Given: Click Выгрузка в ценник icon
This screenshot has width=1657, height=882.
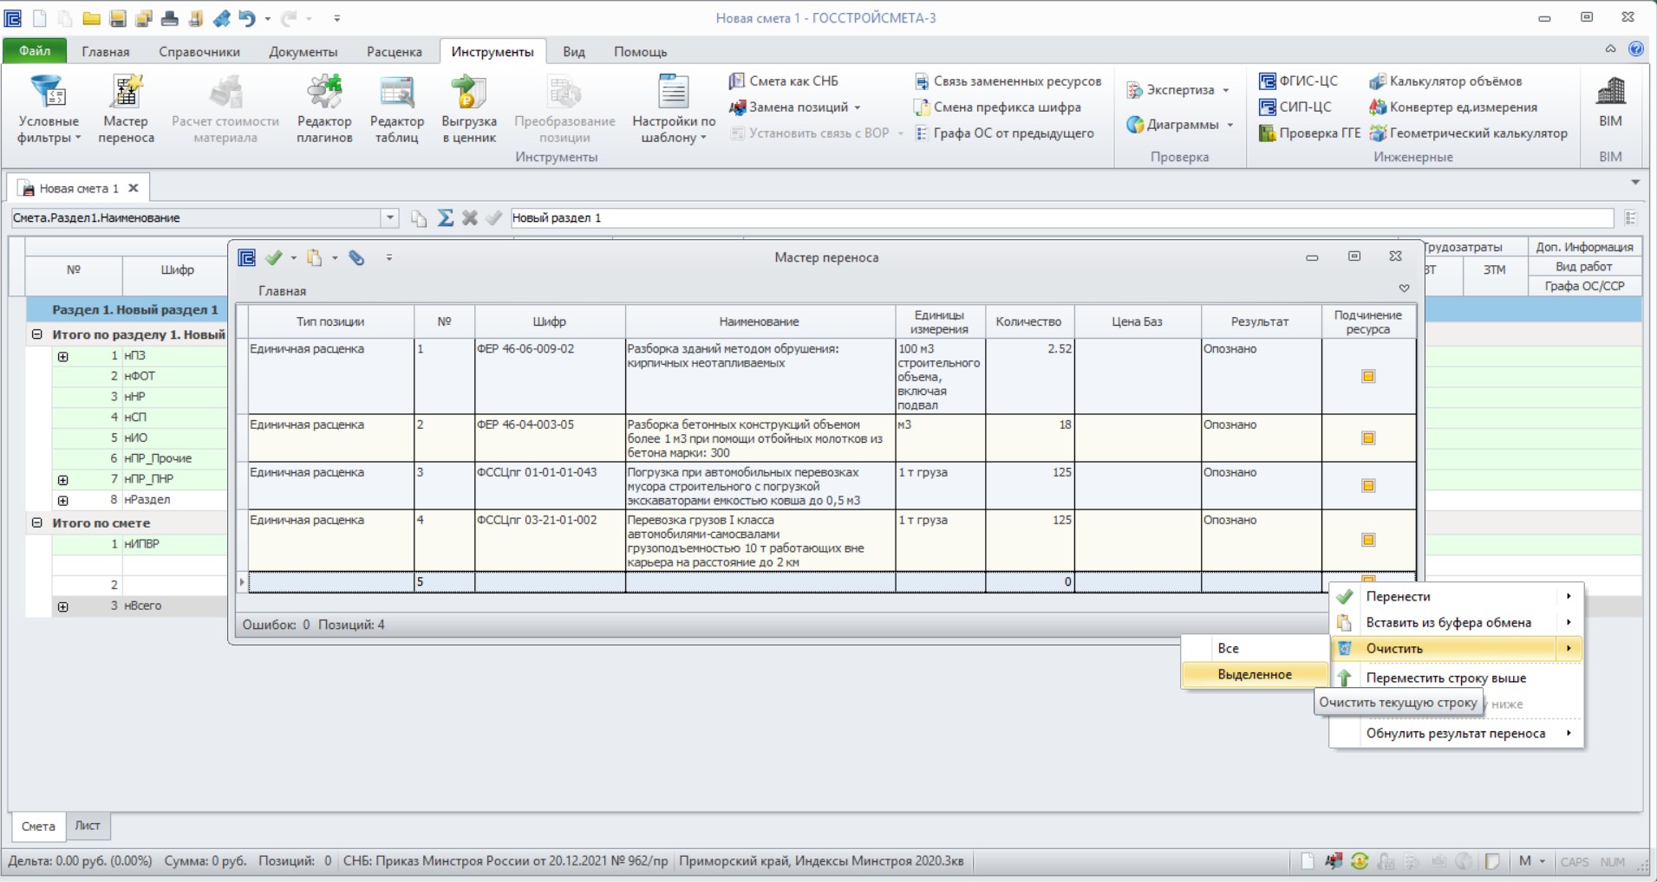Looking at the screenshot, I should (x=469, y=109).
